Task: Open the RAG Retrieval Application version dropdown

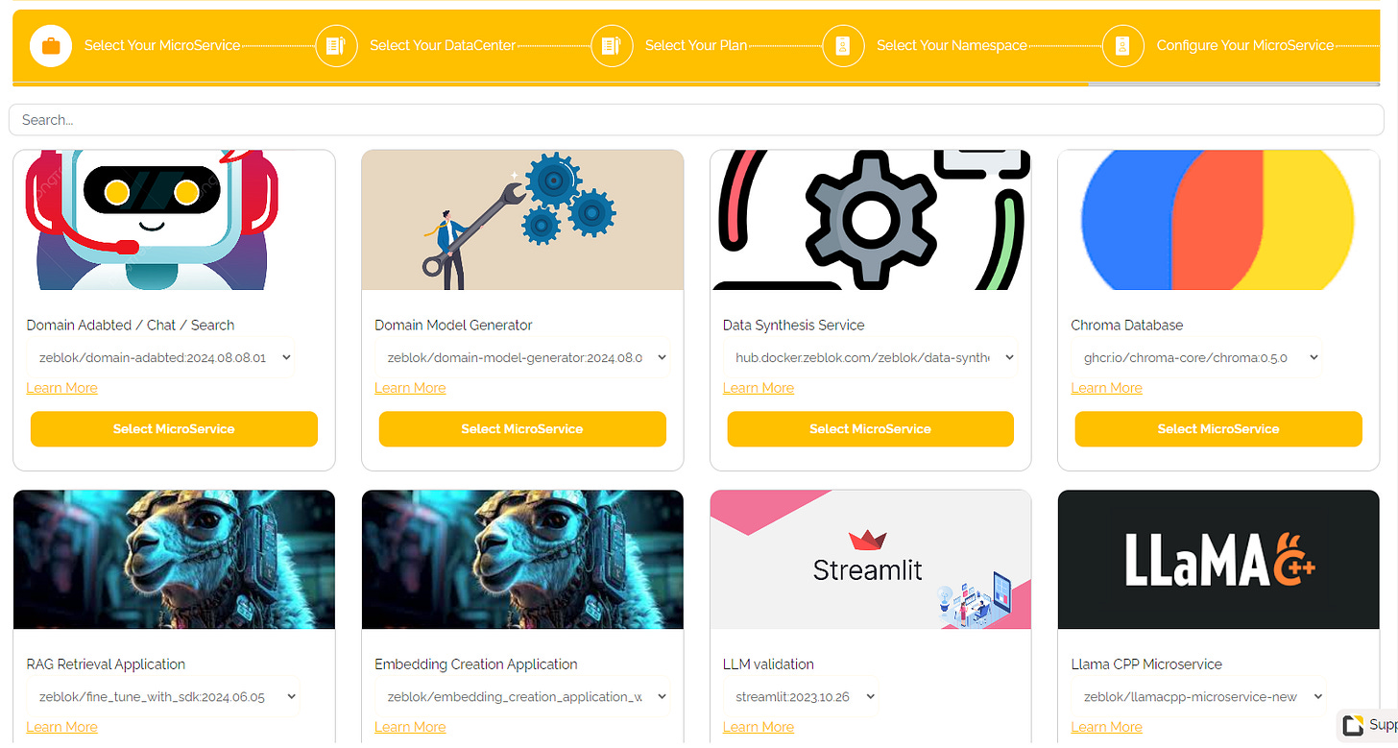Action: (165, 697)
